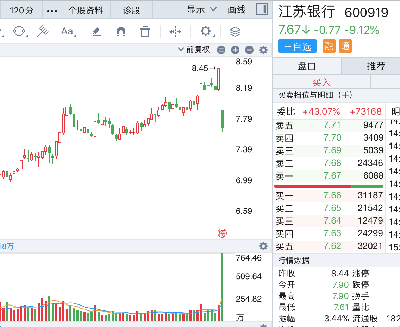Toggle the magnet snap mode
Image resolution: width=400 pixels, height=327 pixels.
tap(121, 32)
